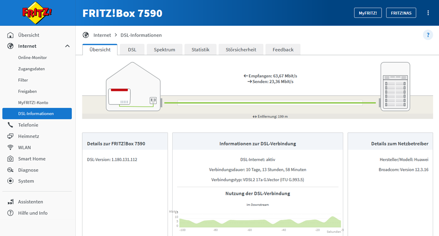Click the house with FRITZ!Box illustration
This screenshot has height=236, width=439.
(x=133, y=86)
